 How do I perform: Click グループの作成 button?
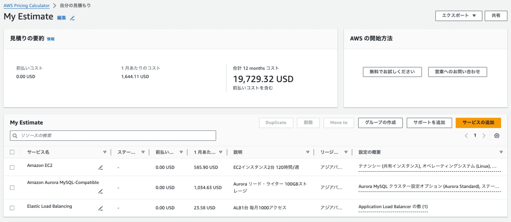pos(380,123)
